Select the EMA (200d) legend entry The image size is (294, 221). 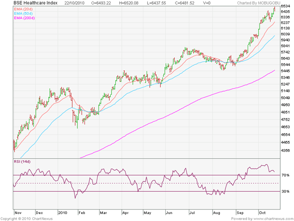(24, 18)
